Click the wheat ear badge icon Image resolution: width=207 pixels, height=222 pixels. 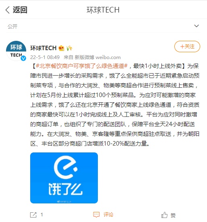69,48
